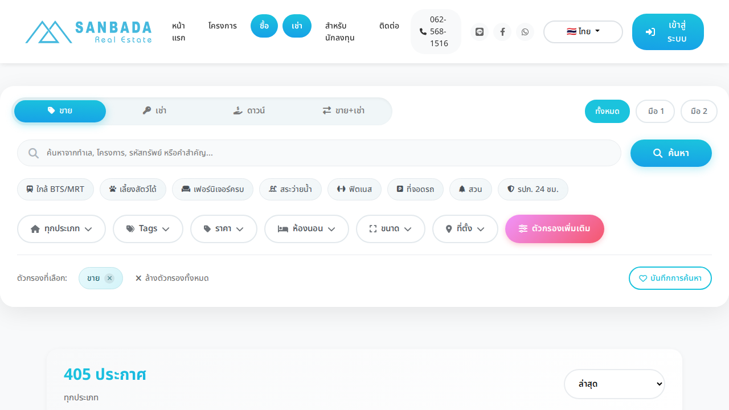Click the WhatsApp contact icon
The image size is (729, 410).
point(525,32)
